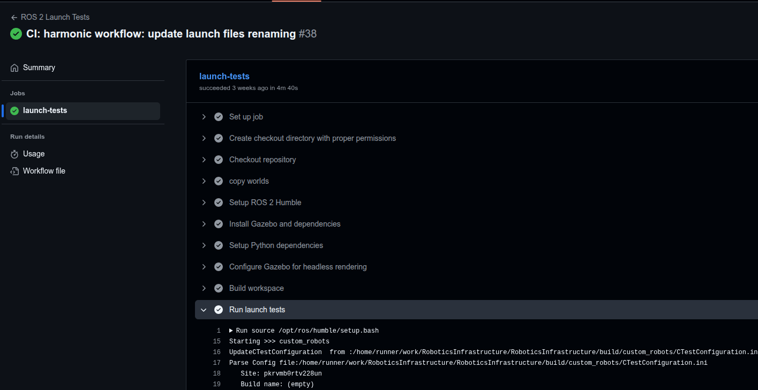Click success check icon for Checkout repository
Image resolution: width=758 pixels, height=390 pixels.
219,160
